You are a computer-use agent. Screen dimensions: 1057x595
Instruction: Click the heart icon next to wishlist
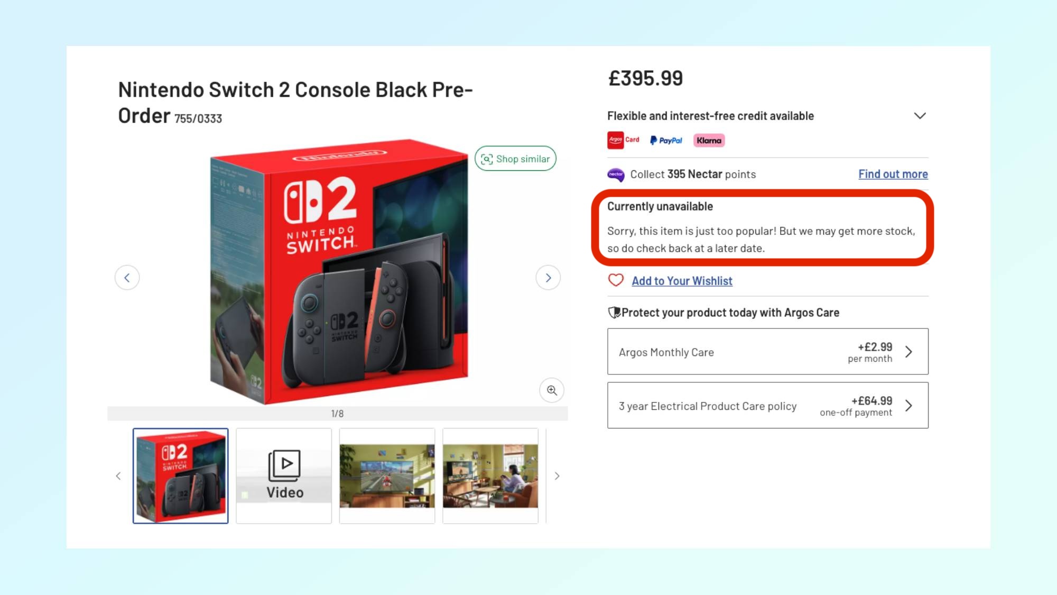tap(615, 280)
